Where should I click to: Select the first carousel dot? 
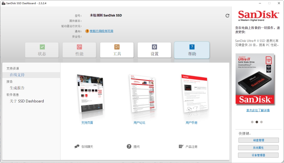252,122
